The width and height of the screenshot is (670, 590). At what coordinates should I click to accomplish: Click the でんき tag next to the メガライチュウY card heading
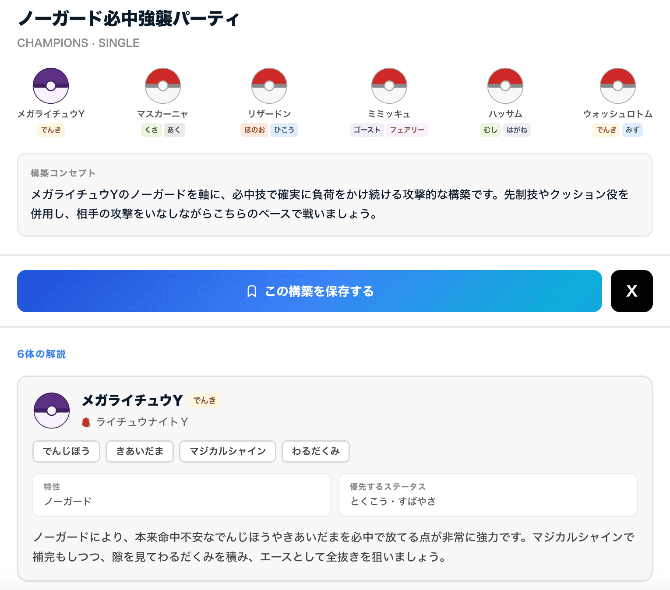pyautogui.click(x=205, y=400)
